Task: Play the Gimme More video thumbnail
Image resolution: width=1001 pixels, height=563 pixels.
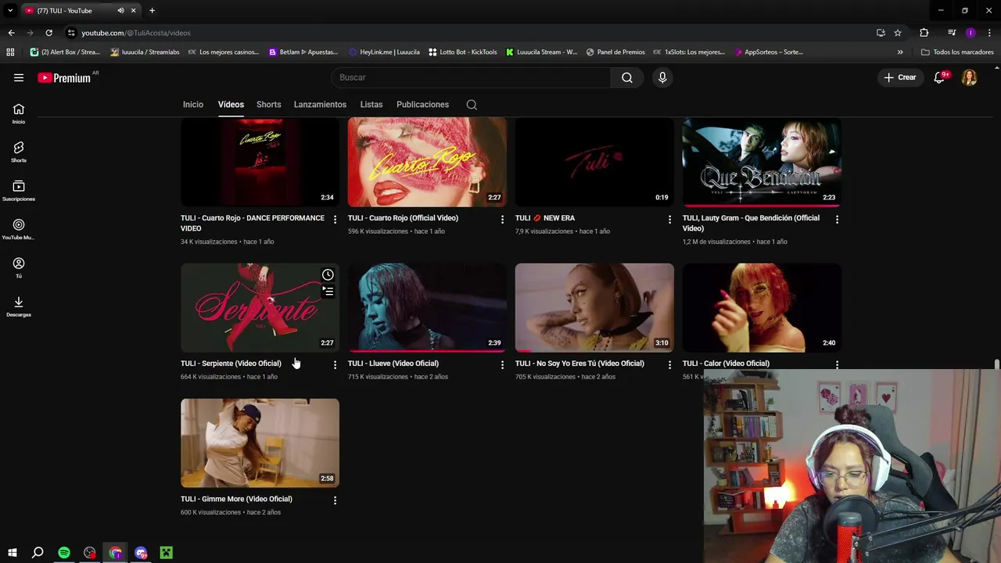Action: [260, 443]
